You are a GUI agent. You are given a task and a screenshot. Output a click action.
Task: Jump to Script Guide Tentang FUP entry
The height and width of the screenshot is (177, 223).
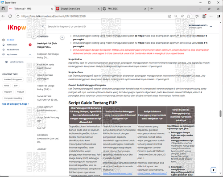tap(48, 119)
